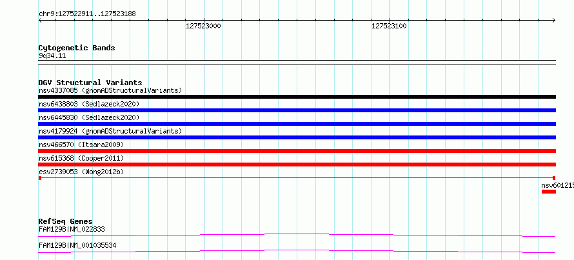Click the black 9q34.11 cytogenetic band line
The height and width of the screenshot is (260, 574).
(x=297, y=63)
